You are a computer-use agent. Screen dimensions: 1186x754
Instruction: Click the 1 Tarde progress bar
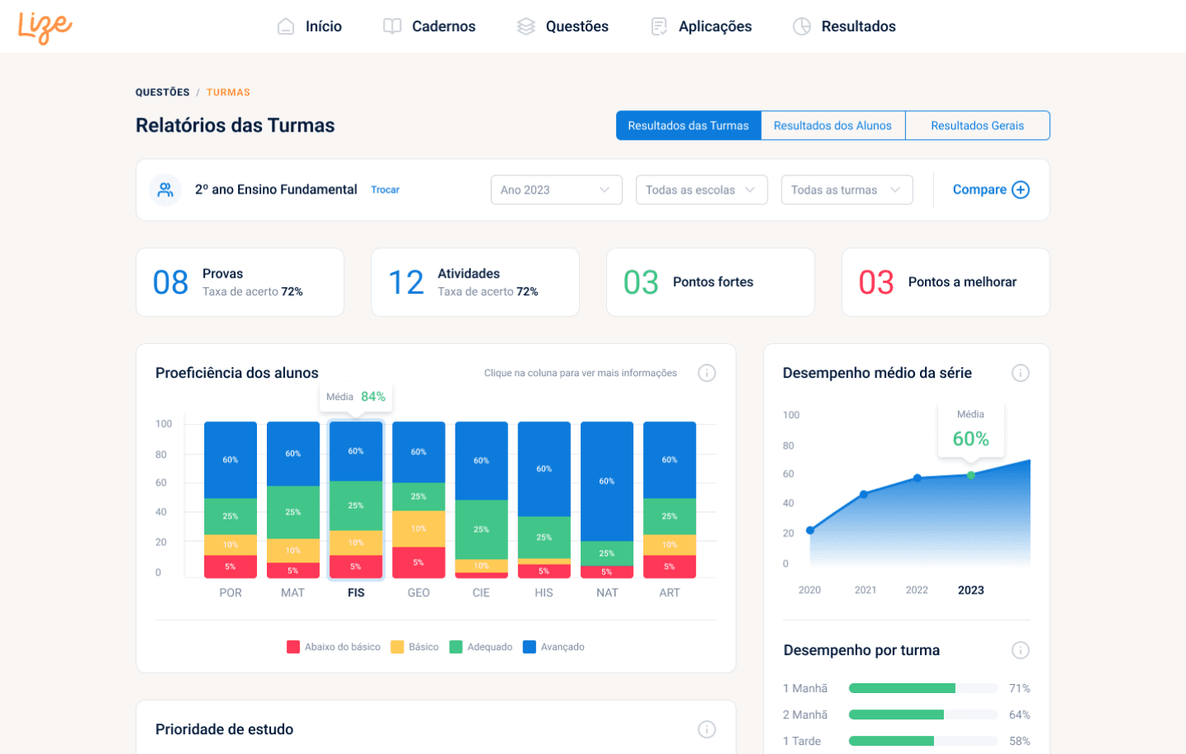[923, 741]
